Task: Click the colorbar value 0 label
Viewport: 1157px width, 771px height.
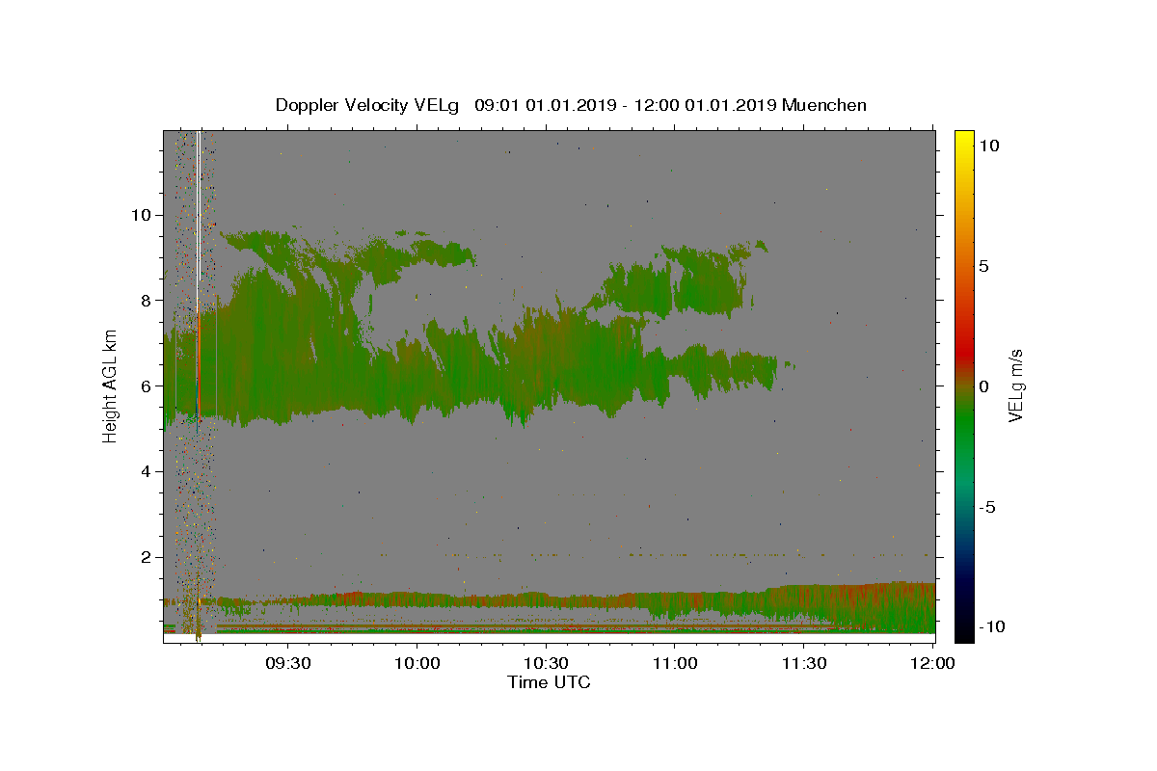Action: pos(983,386)
